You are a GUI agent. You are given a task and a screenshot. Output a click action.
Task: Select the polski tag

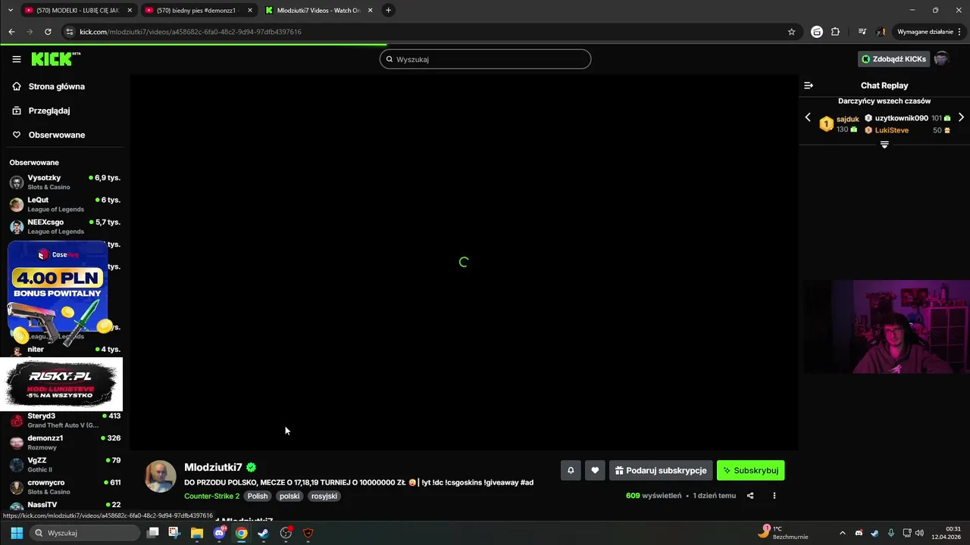tap(289, 496)
